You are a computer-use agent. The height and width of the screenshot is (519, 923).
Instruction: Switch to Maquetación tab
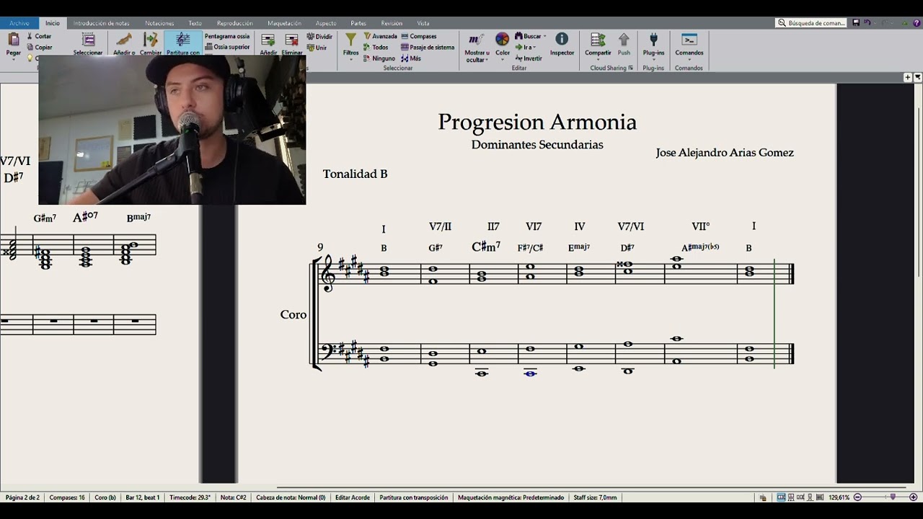[x=284, y=23]
